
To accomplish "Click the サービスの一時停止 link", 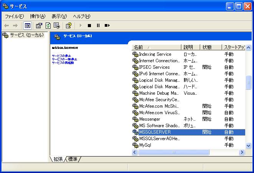I will tap(64, 59).
